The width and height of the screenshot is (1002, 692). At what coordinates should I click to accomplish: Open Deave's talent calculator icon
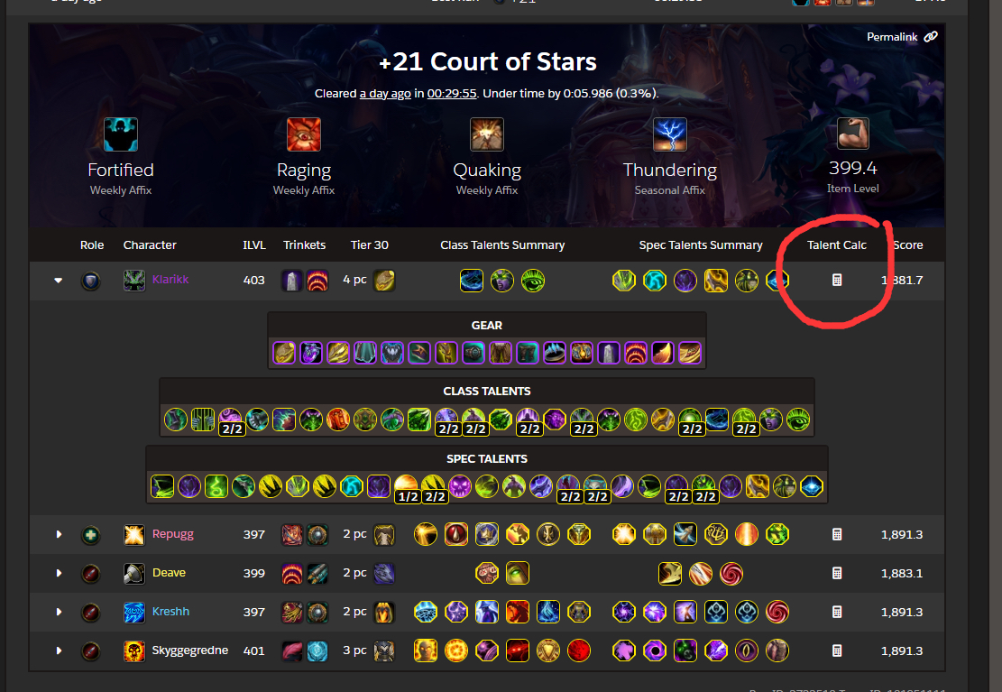click(836, 574)
